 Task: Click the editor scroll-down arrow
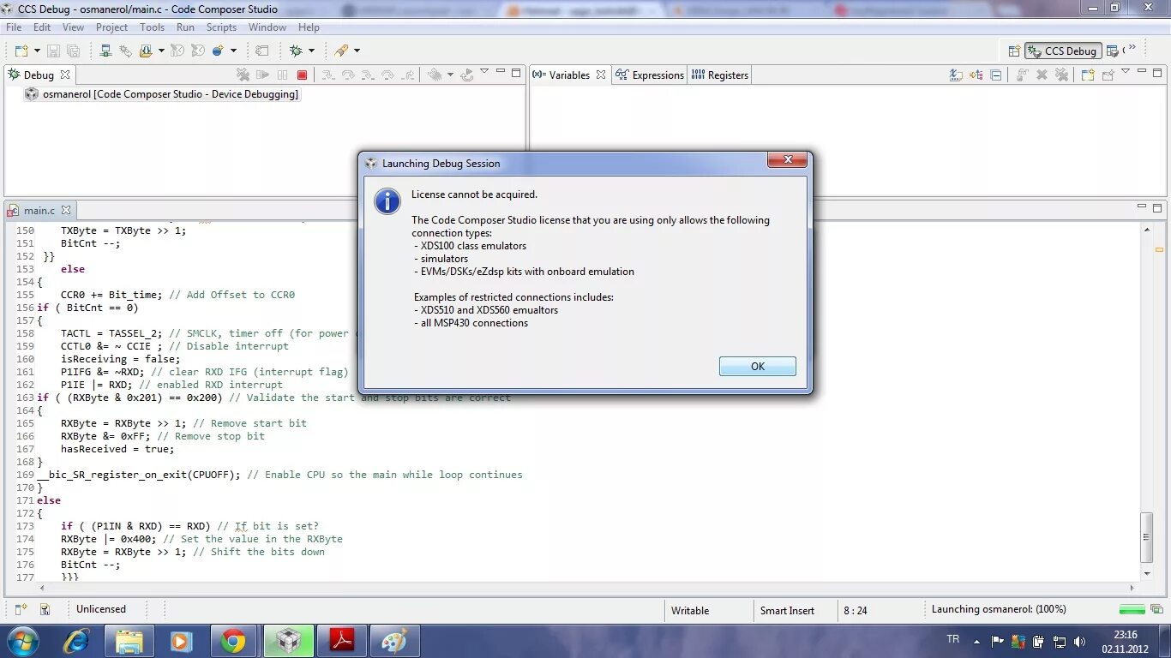pyautogui.click(x=1147, y=573)
